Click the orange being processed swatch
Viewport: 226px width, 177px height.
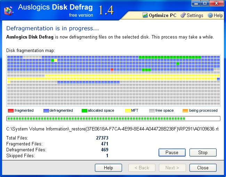tap(185, 111)
